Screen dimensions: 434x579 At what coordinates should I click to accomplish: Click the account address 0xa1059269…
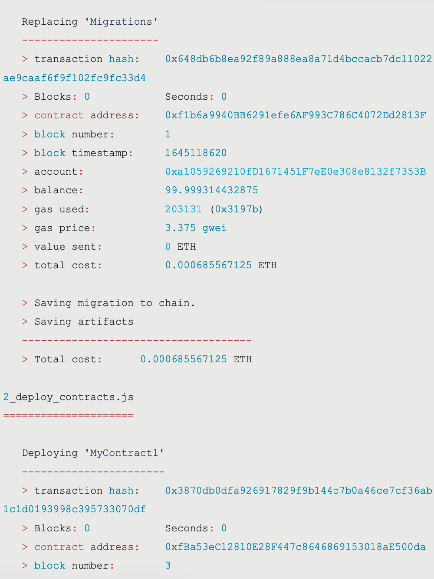pyautogui.click(x=295, y=172)
